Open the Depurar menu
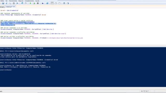166x93 pixels. coord(21,1)
